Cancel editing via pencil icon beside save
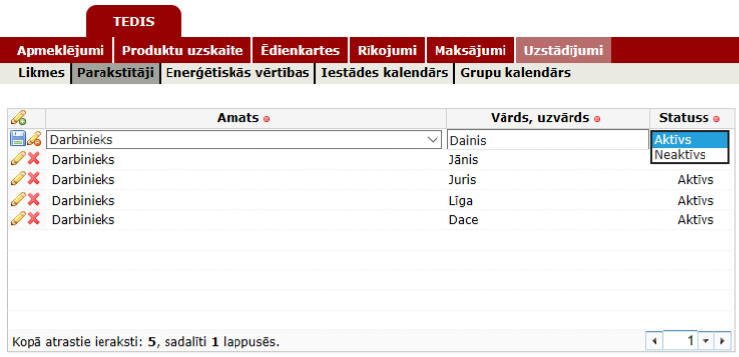This screenshot has height=357, width=739. pyautogui.click(x=34, y=139)
